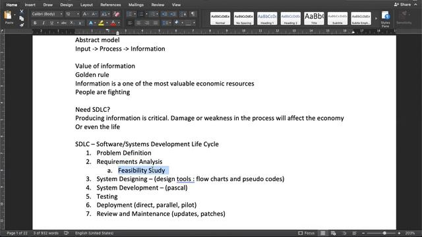Adjust the zoom slider handle
The width and height of the screenshot is (422, 237).
[384, 233]
